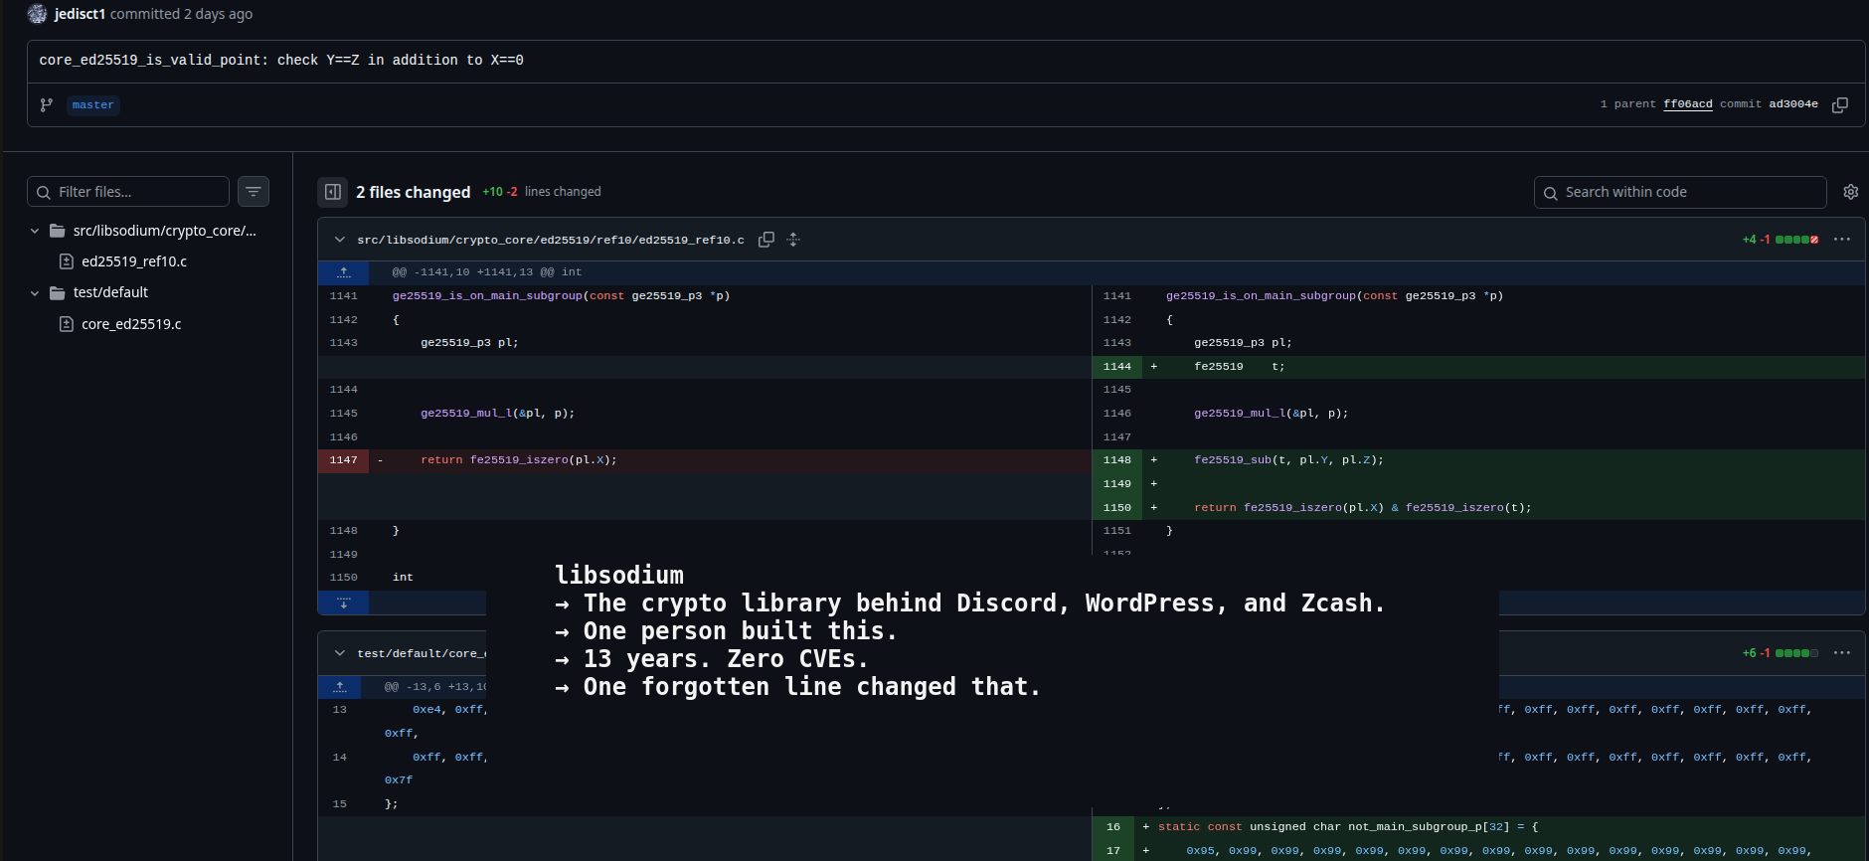Focus Search within code field

[1680, 192]
